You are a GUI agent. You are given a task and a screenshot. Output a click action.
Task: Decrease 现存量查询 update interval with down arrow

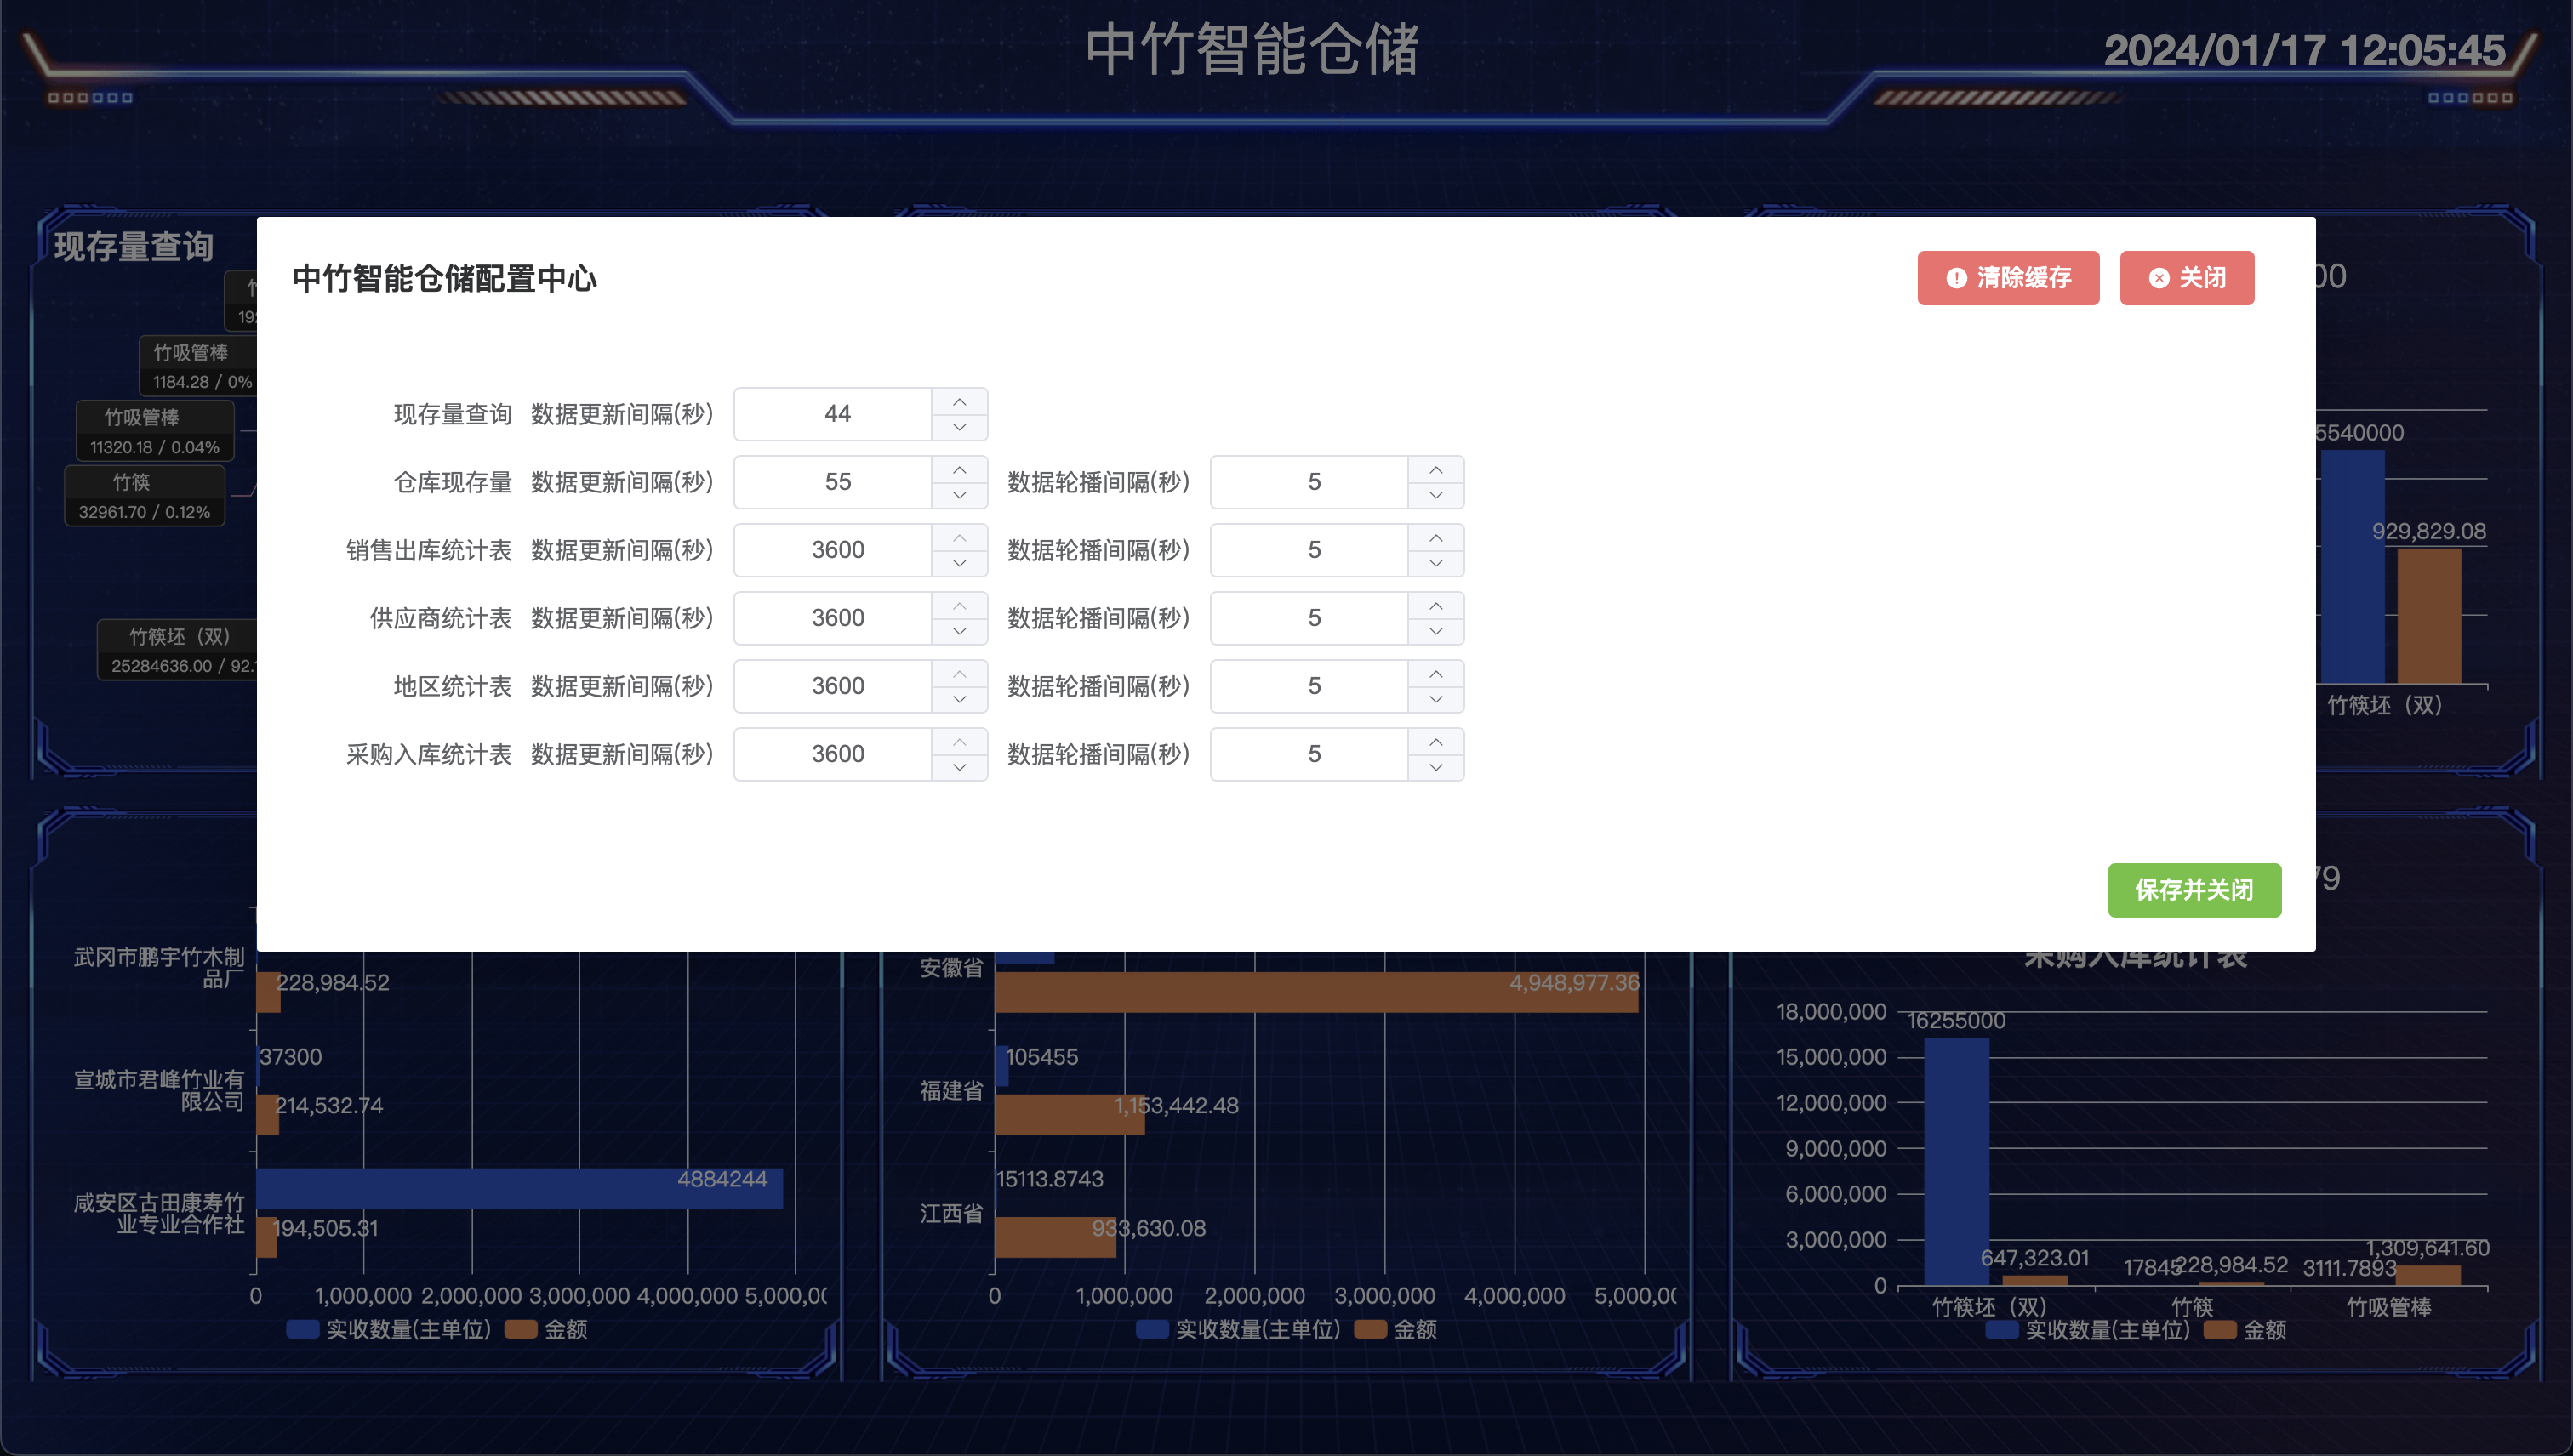coord(960,427)
